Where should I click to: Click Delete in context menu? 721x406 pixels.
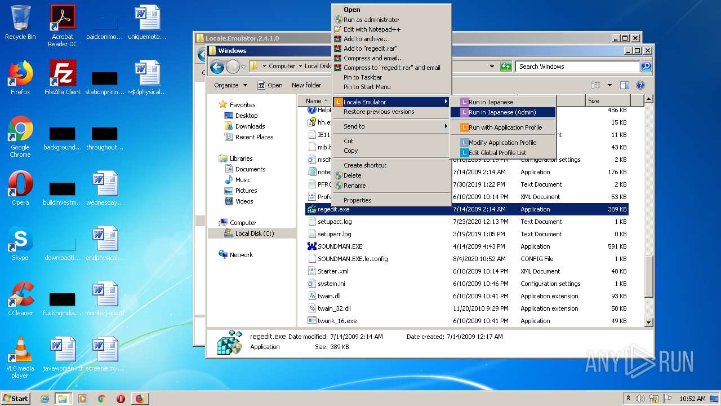(x=391, y=175)
